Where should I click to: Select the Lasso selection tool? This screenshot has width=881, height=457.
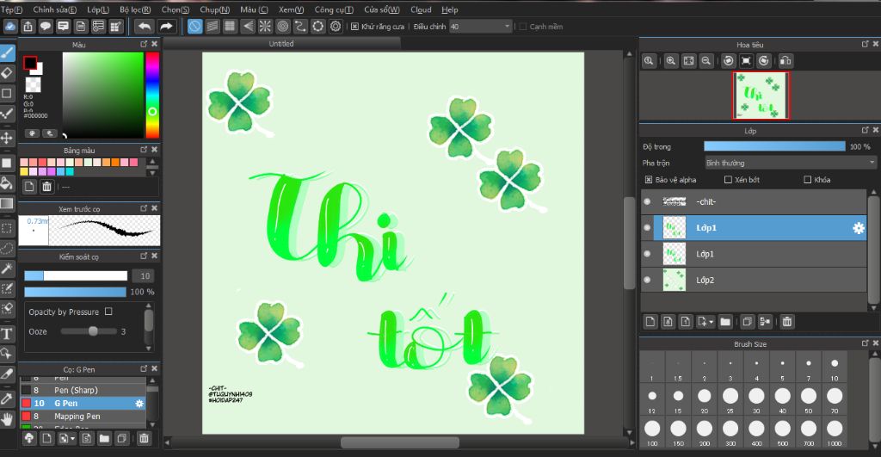click(7, 248)
